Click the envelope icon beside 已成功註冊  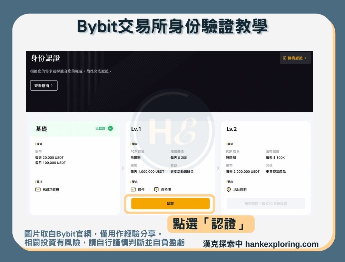[38, 190]
